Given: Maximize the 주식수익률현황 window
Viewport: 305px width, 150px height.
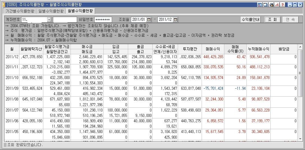Looking at the screenshot, I should click(x=295, y=5).
